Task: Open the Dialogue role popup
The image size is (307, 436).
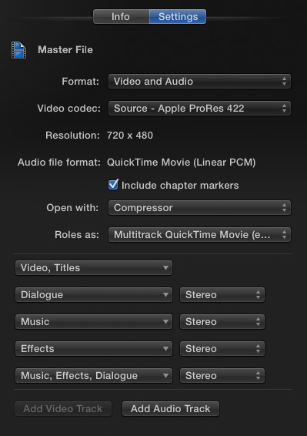Action: (94, 295)
